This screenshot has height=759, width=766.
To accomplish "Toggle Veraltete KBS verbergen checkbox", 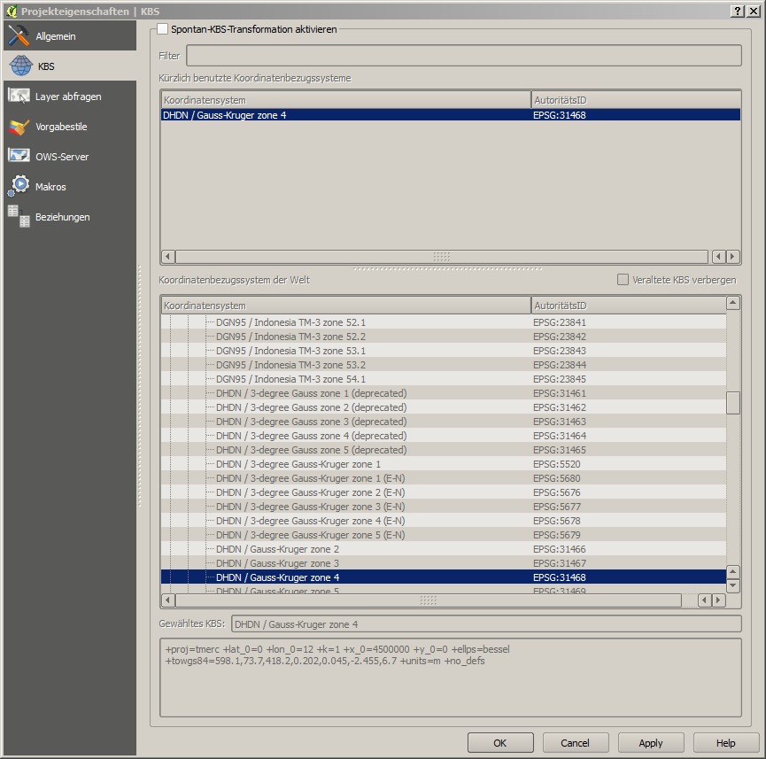I will 623,280.
